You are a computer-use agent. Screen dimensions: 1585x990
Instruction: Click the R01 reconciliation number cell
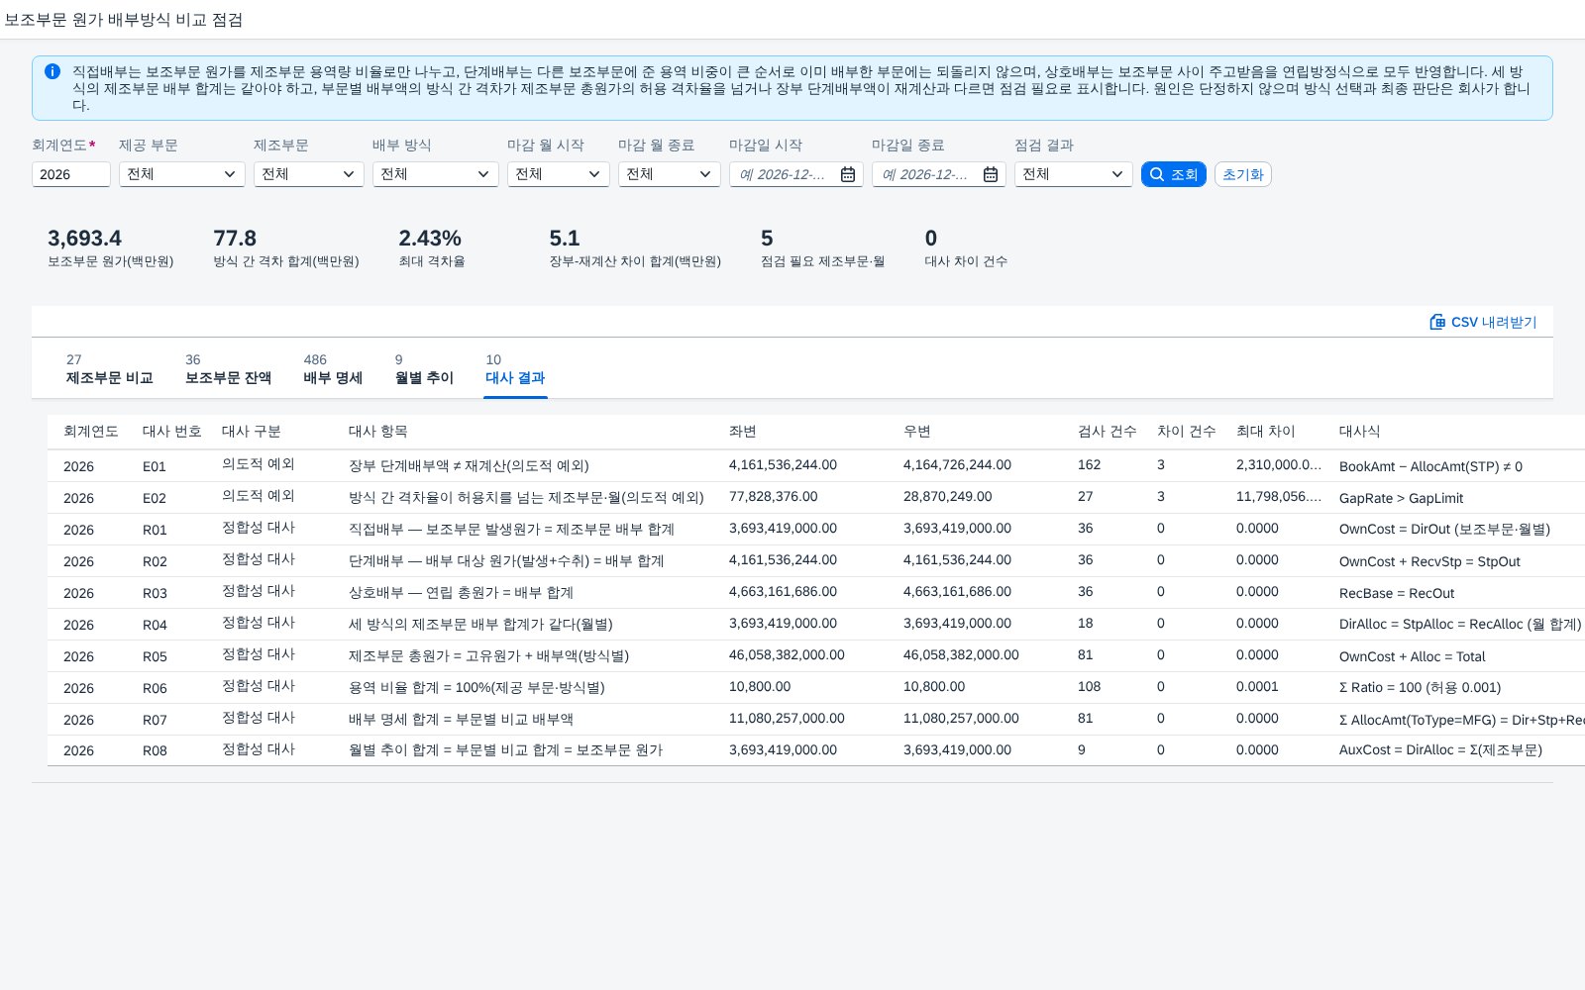(155, 530)
